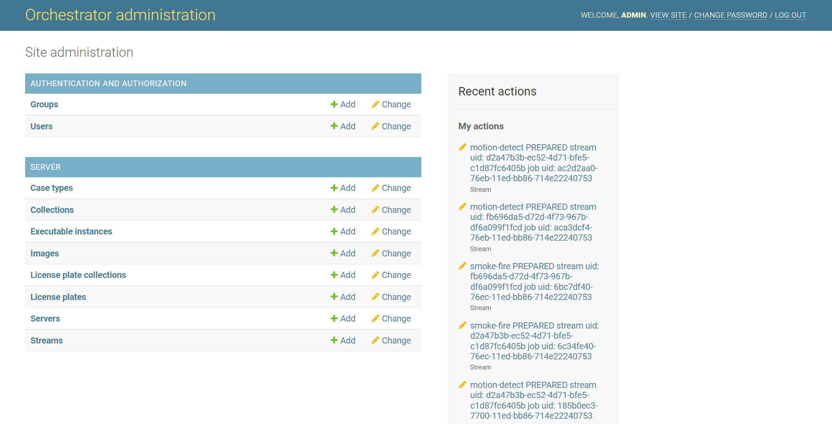Screen dimensions: 832x424
Task: Go to the Orchestrator administration home title
Action: [x=120, y=15]
